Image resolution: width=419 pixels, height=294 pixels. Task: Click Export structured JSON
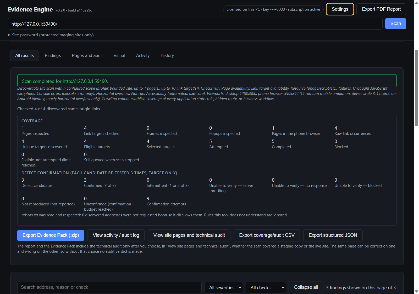pyautogui.click(x=333, y=235)
